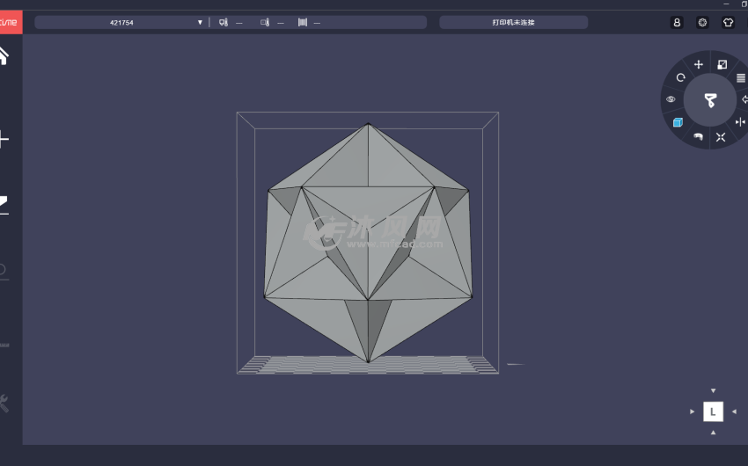Select the Move tool in radial menu
This screenshot has width=748, height=466.
click(x=699, y=64)
